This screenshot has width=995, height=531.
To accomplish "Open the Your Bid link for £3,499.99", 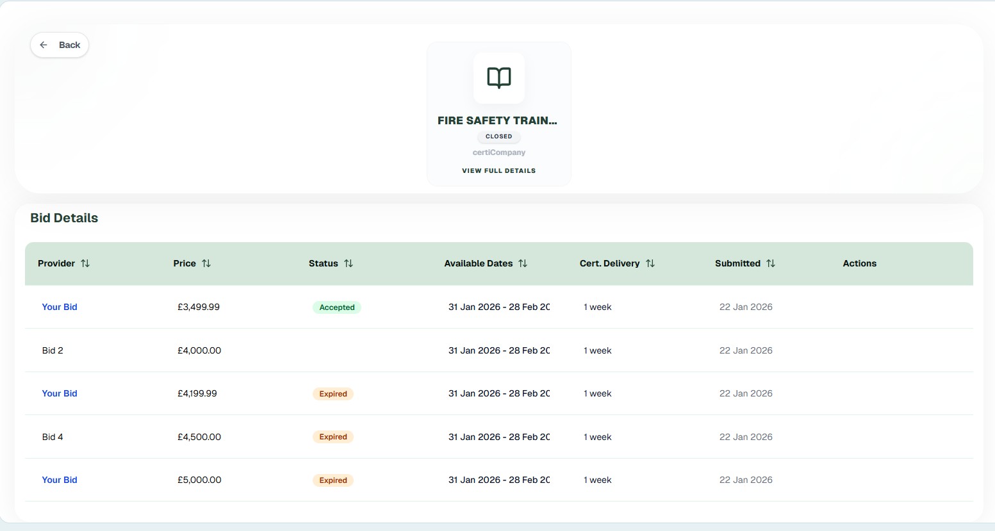I will point(60,307).
